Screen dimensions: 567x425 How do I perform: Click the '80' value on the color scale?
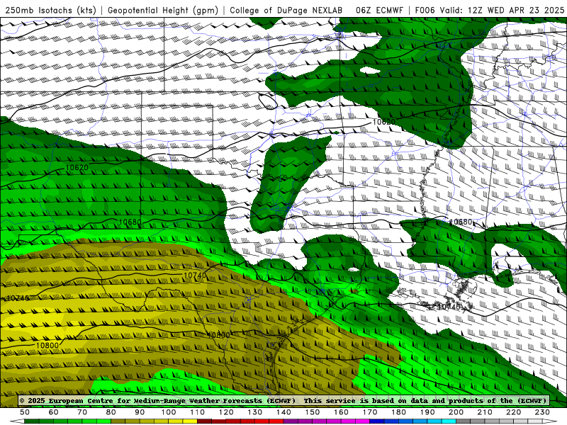[111, 412]
